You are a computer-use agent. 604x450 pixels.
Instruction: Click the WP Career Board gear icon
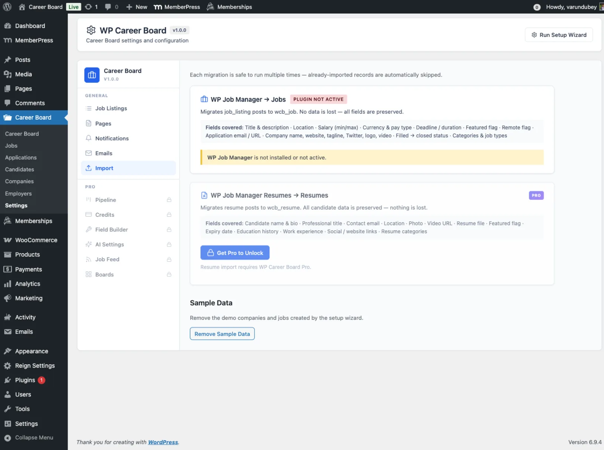coord(91,30)
